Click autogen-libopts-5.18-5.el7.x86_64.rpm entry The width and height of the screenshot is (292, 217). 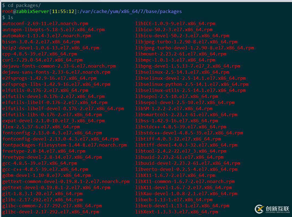[x=54, y=30]
